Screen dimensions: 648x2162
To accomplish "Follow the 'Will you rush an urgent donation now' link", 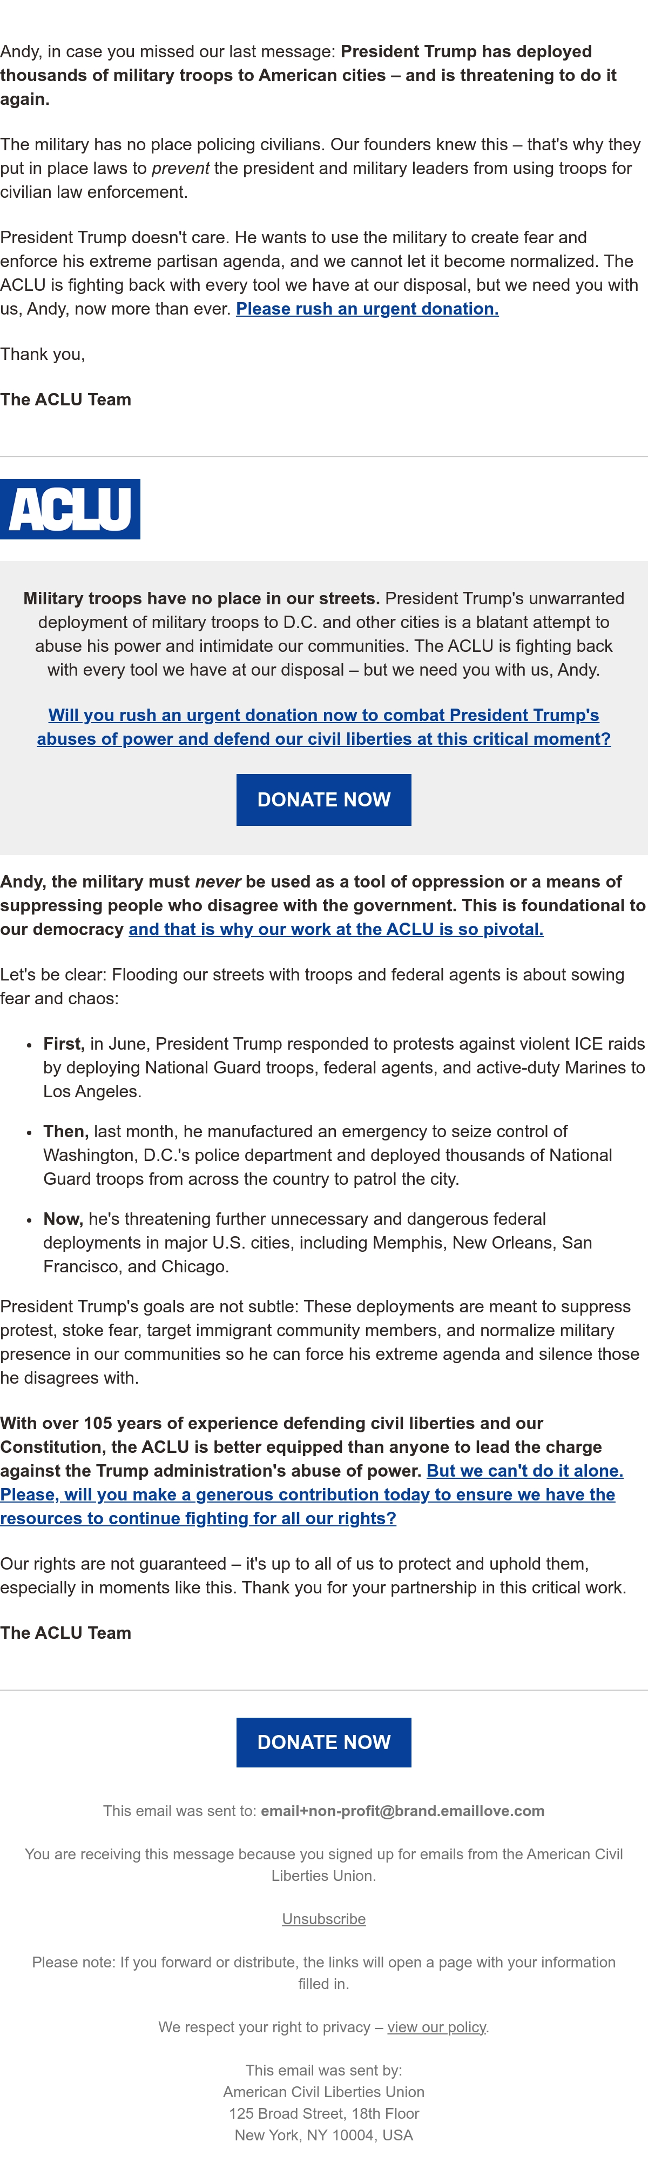I will pyautogui.click(x=323, y=727).
